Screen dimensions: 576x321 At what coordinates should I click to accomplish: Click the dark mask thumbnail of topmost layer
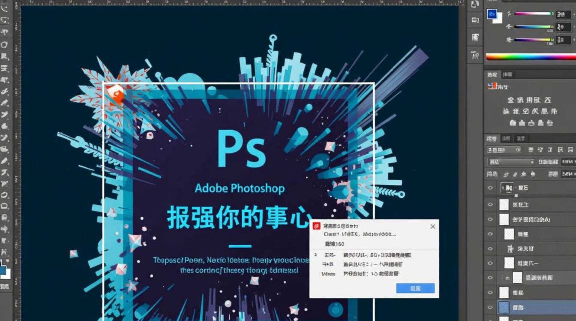(507, 187)
